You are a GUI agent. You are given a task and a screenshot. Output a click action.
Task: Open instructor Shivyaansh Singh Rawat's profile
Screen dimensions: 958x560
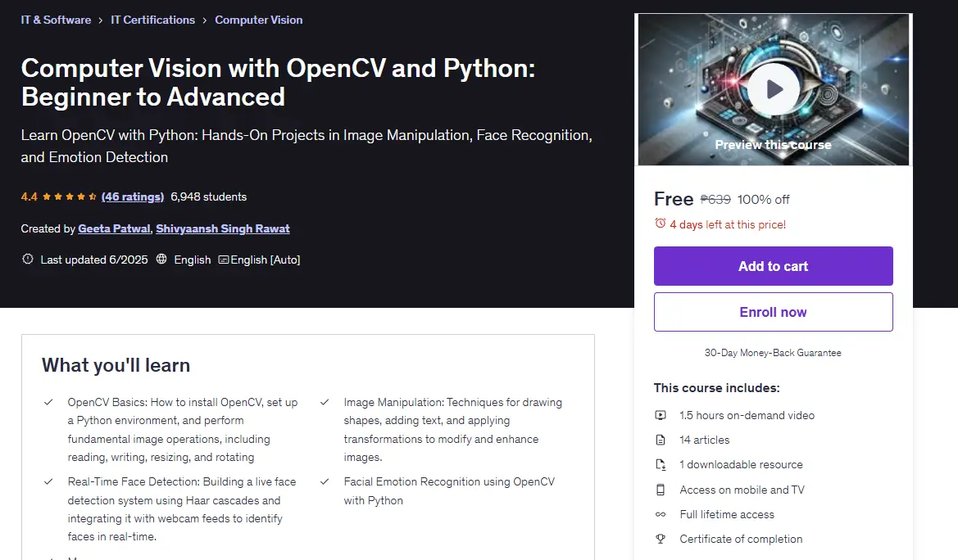[222, 228]
